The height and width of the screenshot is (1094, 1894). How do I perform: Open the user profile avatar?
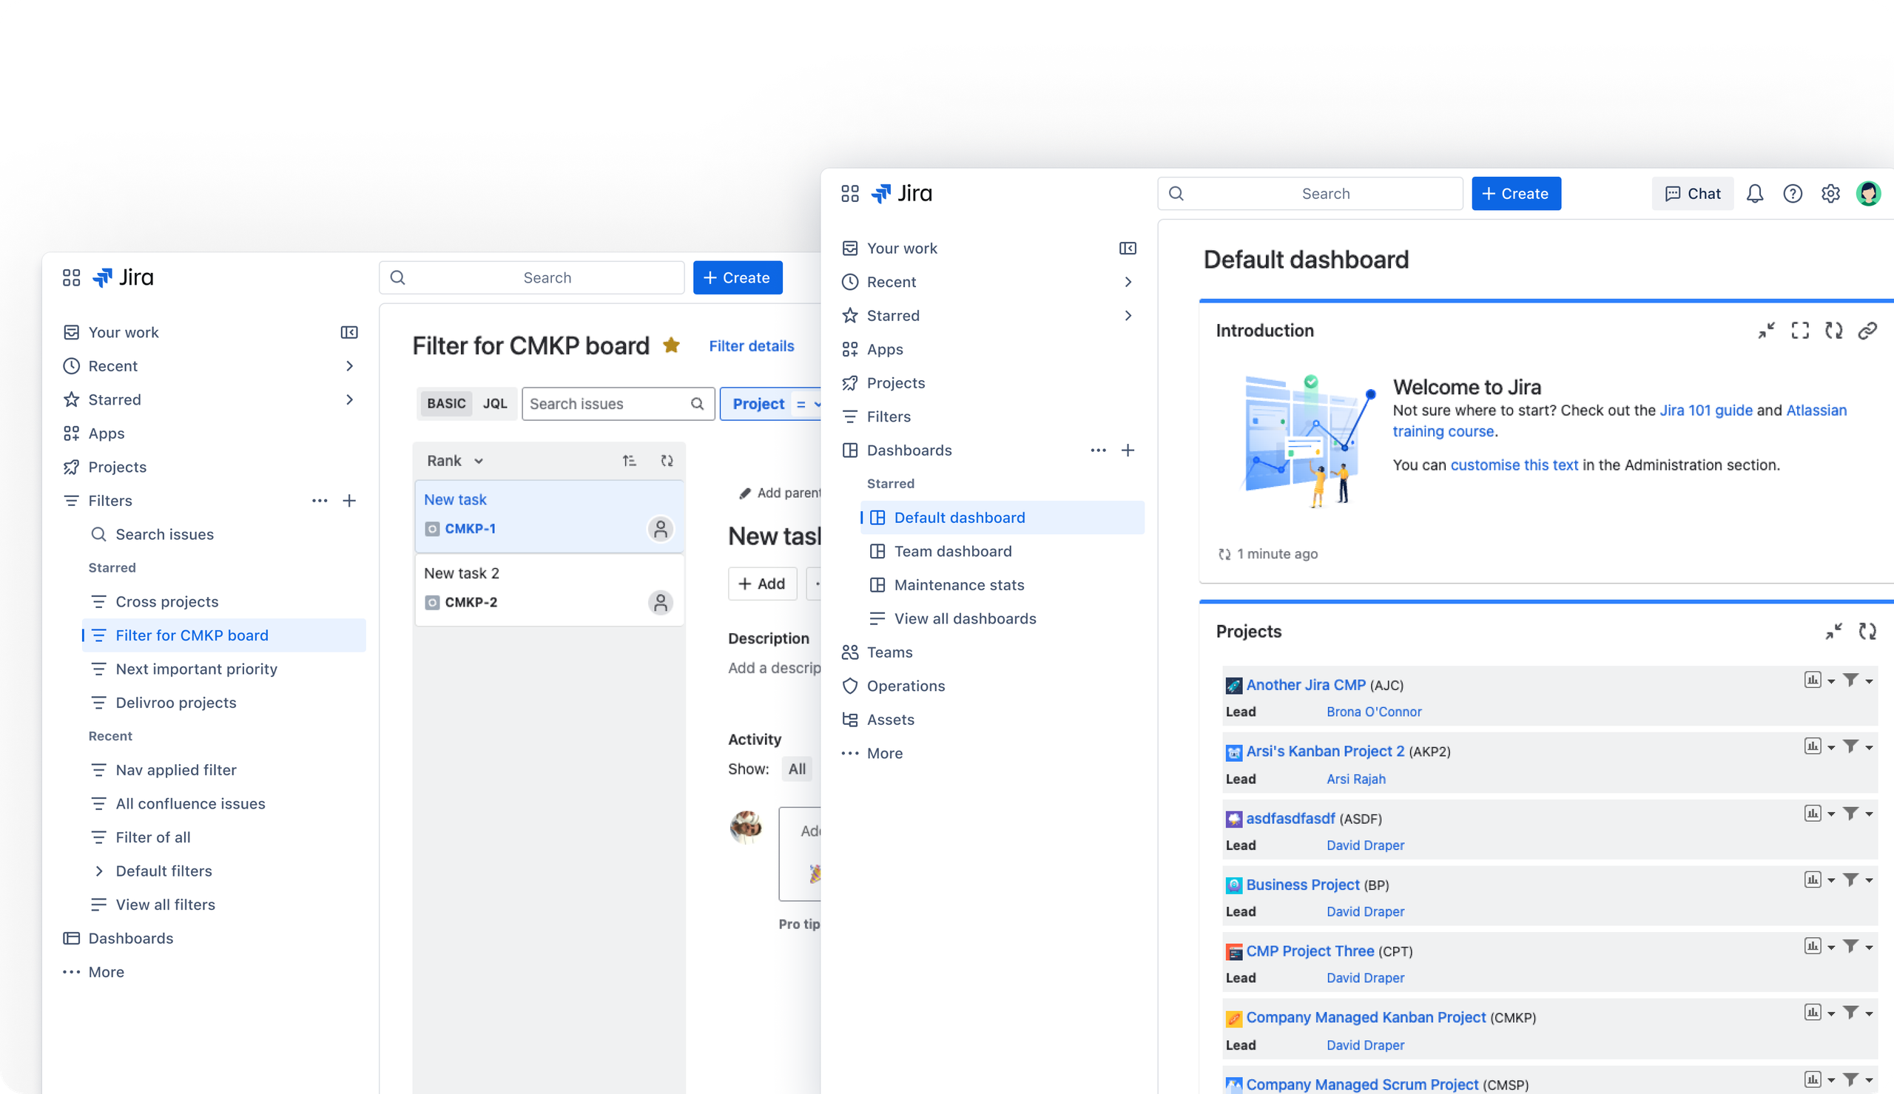coord(1868,194)
